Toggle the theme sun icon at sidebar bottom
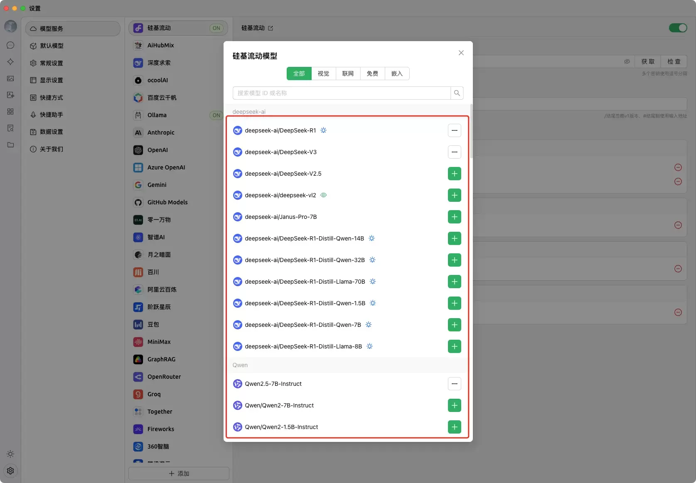This screenshot has width=696, height=483. (x=10, y=454)
